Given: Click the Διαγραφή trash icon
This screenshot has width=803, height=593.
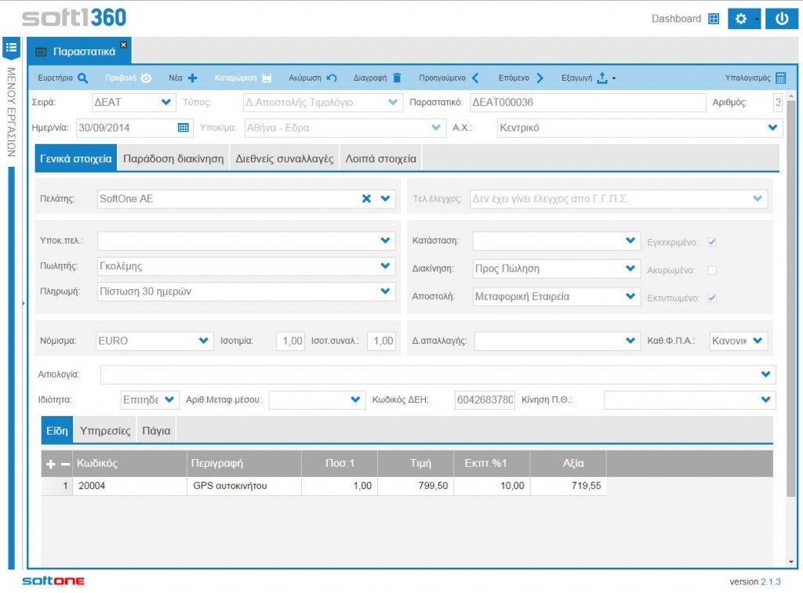Looking at the screenshot, I should pos(397,78).
